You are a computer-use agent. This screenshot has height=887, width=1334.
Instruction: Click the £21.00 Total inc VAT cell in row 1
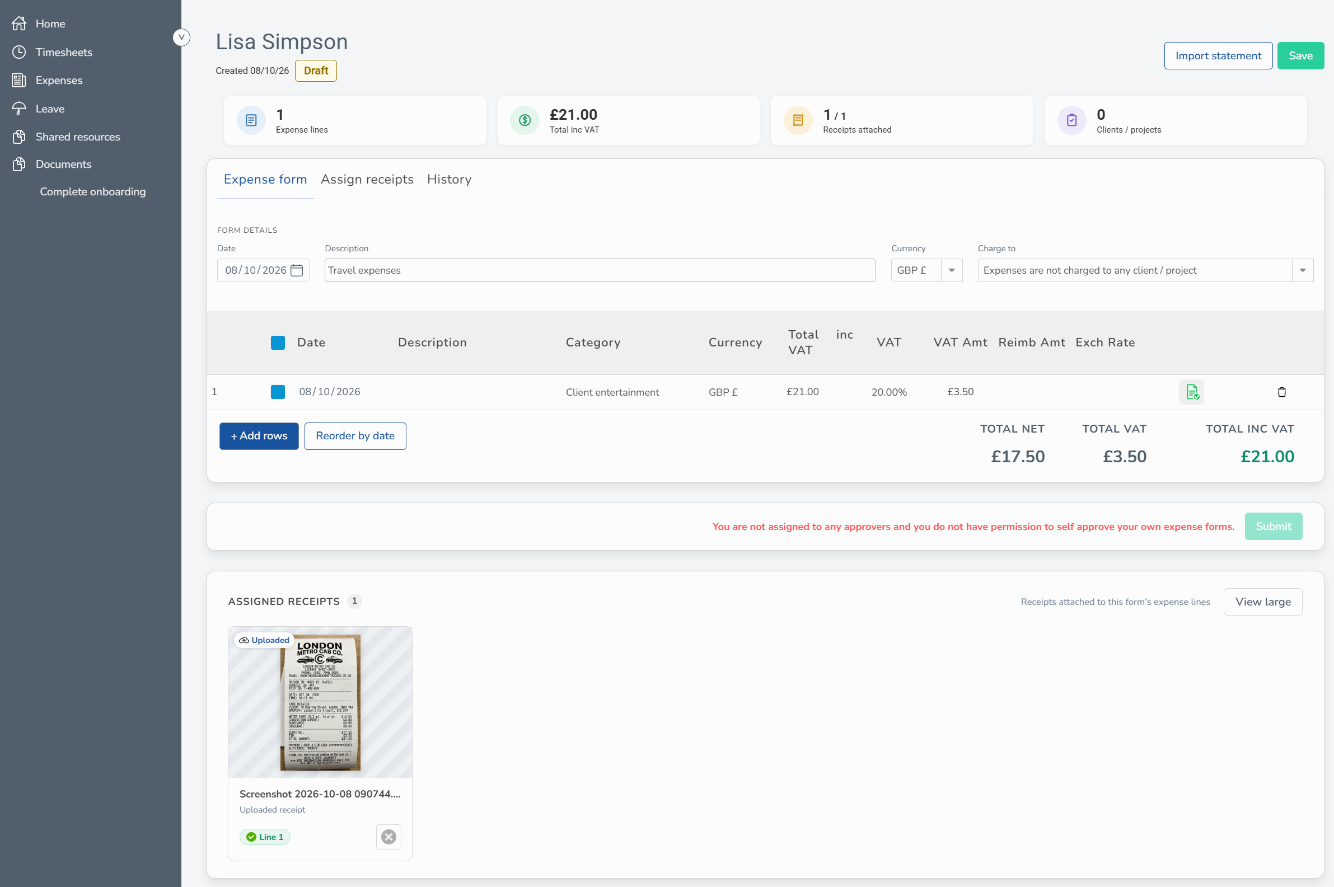pyautogui.click(x=803, y=392)
